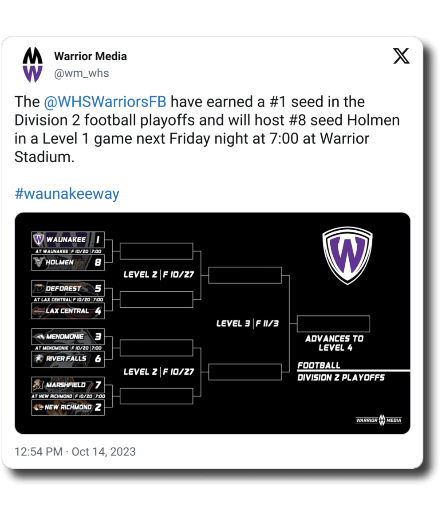442x522 pixels.
Task: Click the Lax Central team logo
Action: pos(39,311)
